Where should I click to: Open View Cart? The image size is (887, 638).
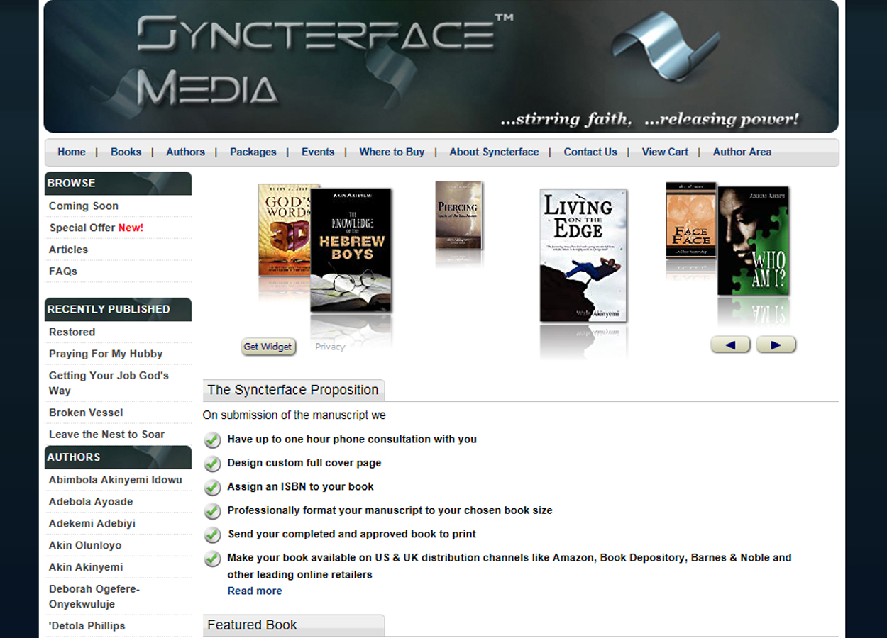(x=665, y=152)
